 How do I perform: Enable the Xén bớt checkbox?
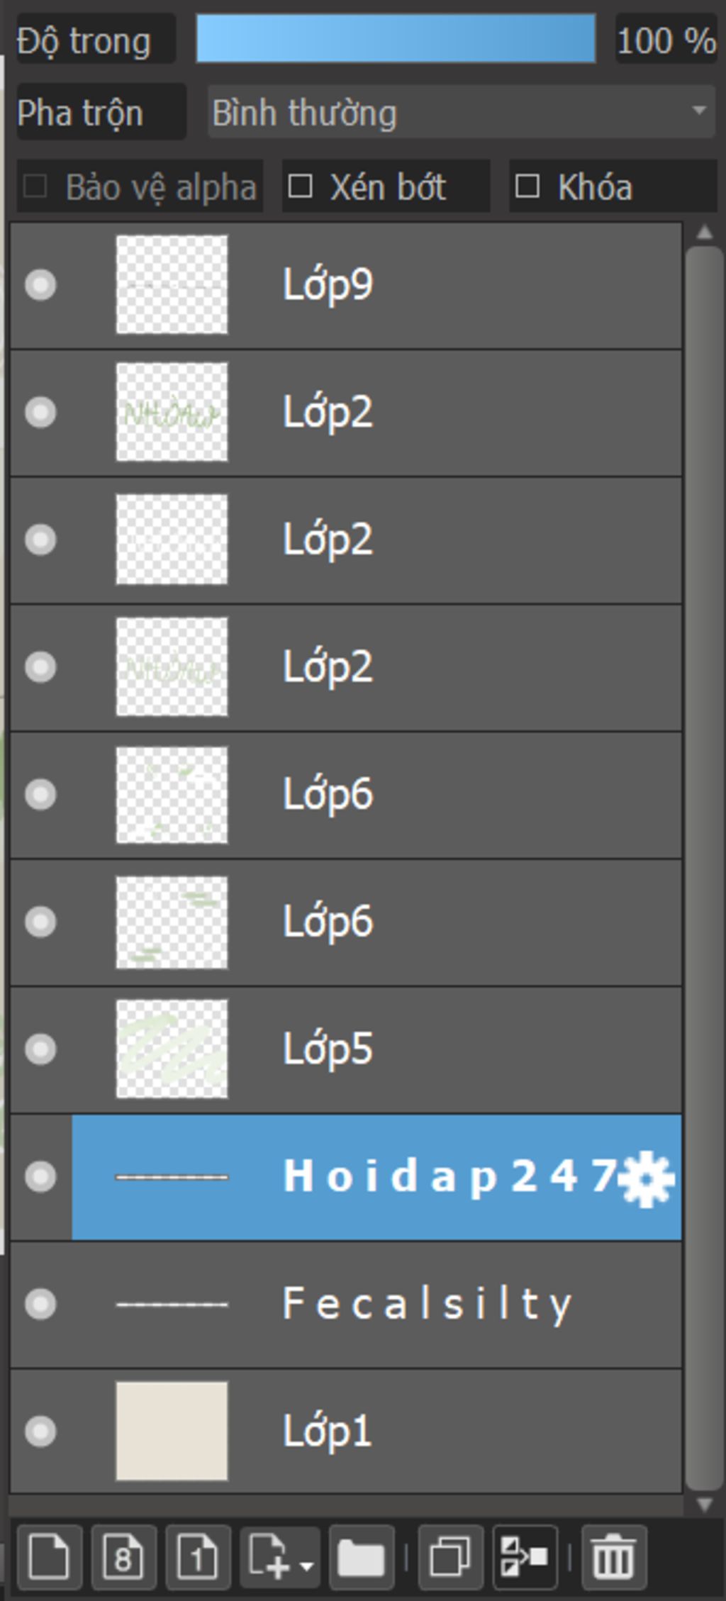point(301,186)
